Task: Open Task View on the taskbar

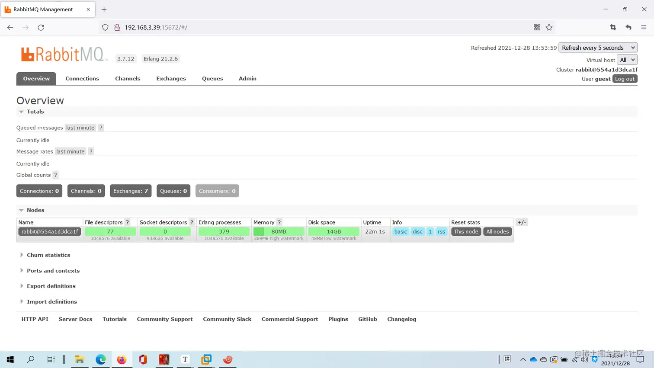Action: click(x=51, y=359)
